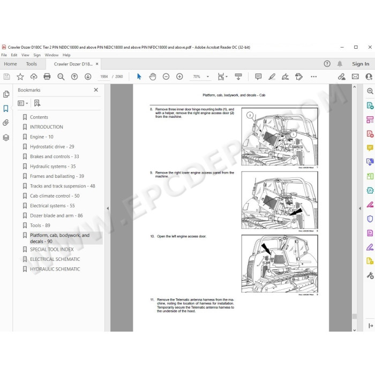Open Attachments paperclip panel
375x375 pixels.
coord(6,123)
